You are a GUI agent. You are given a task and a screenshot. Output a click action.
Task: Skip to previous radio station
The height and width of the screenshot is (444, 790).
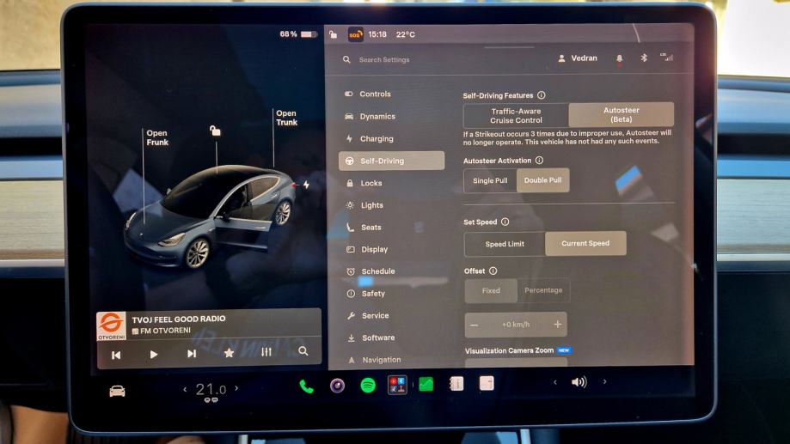(116, 355)
